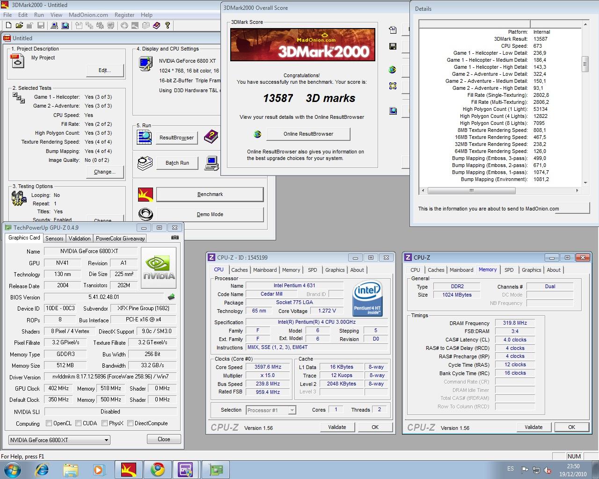Click the right arrow of Details horizontal scrollbar

point(577,190)
